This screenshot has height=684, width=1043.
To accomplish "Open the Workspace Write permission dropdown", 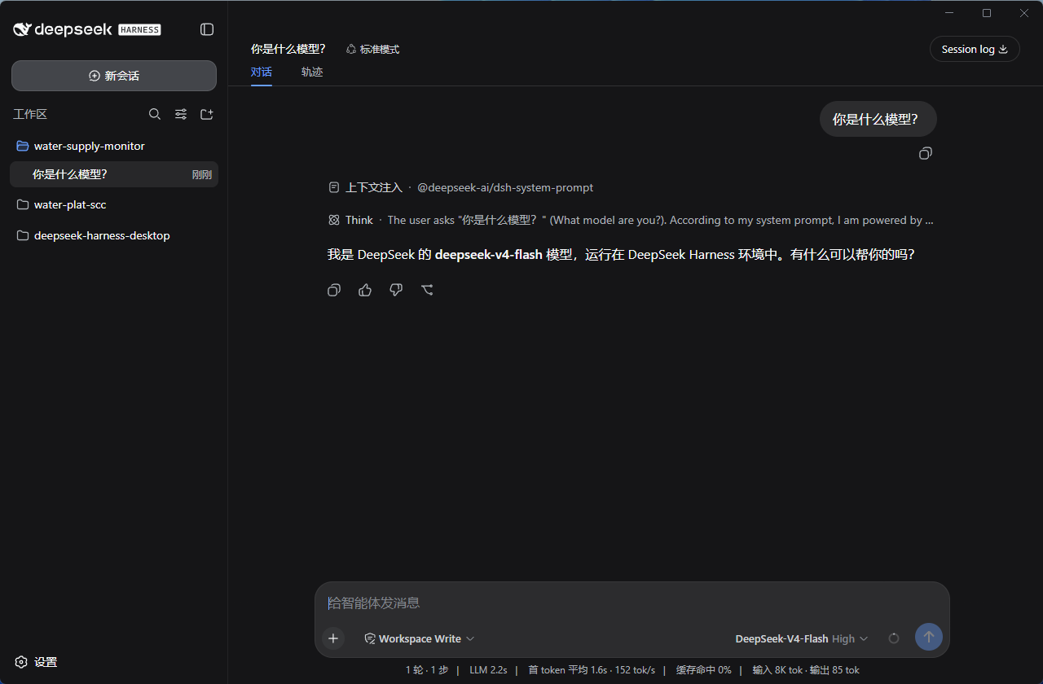I will [419, 638].
